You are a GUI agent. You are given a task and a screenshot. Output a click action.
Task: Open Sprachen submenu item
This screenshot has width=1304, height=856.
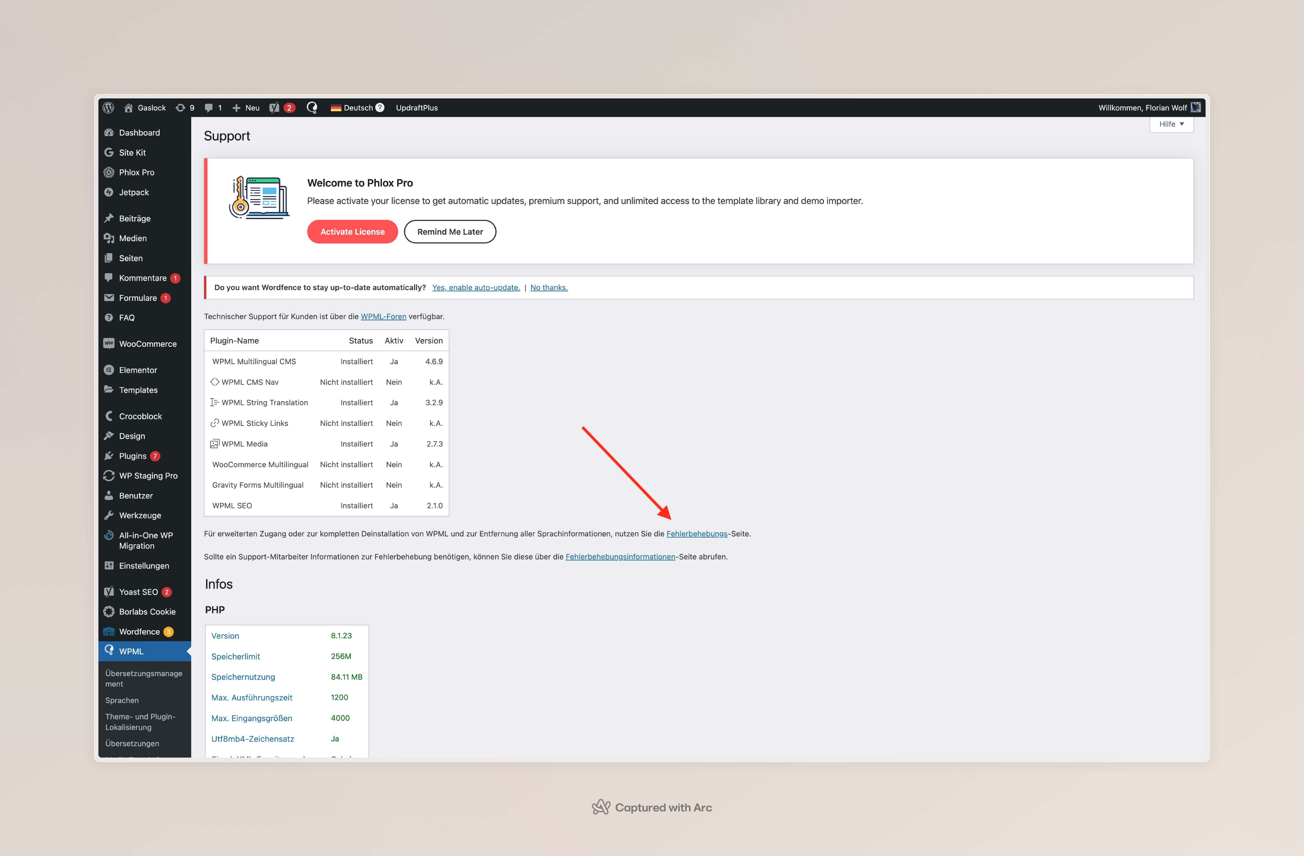[x=122, y=700]
